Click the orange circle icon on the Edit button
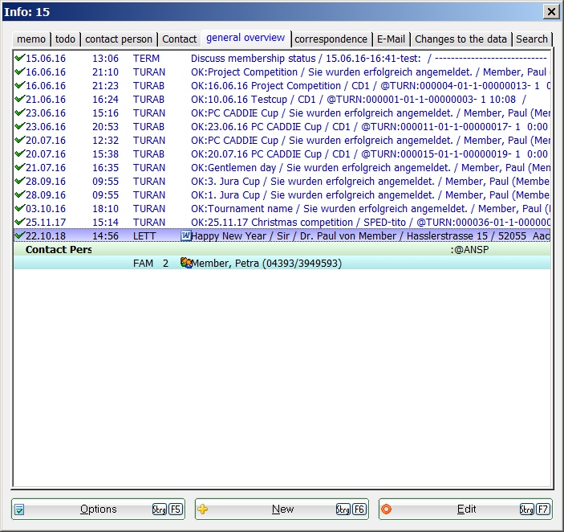Screen dimensions: 564x532 click(386, 509)
